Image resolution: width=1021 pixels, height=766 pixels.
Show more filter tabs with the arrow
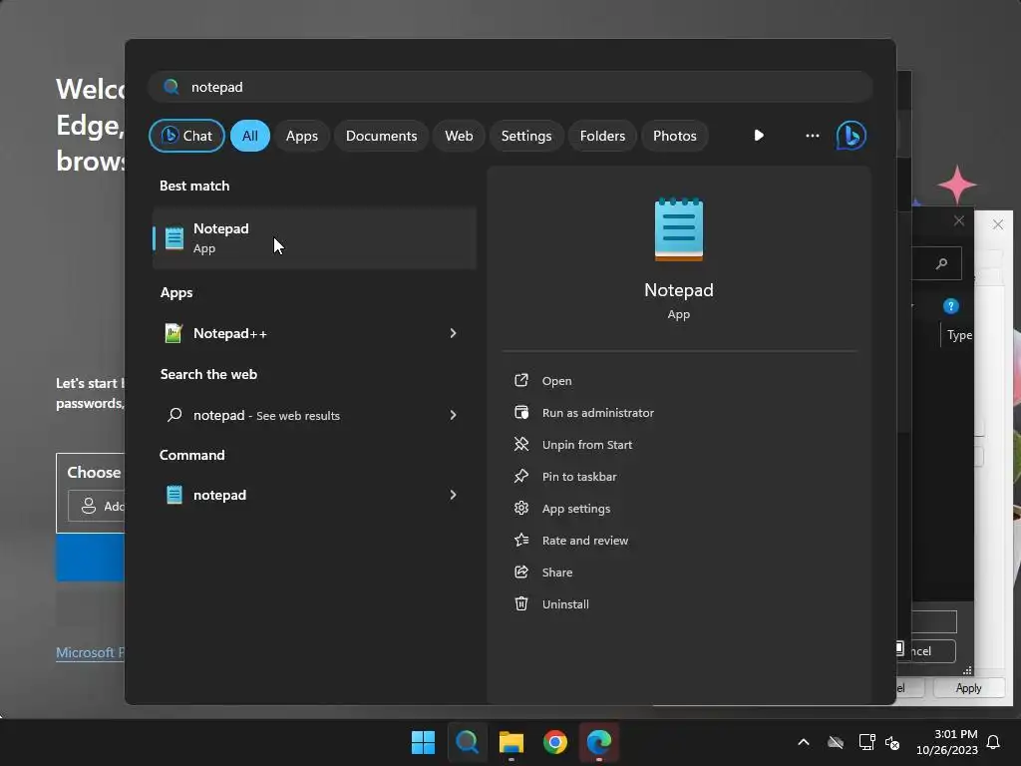coord(759,136)
